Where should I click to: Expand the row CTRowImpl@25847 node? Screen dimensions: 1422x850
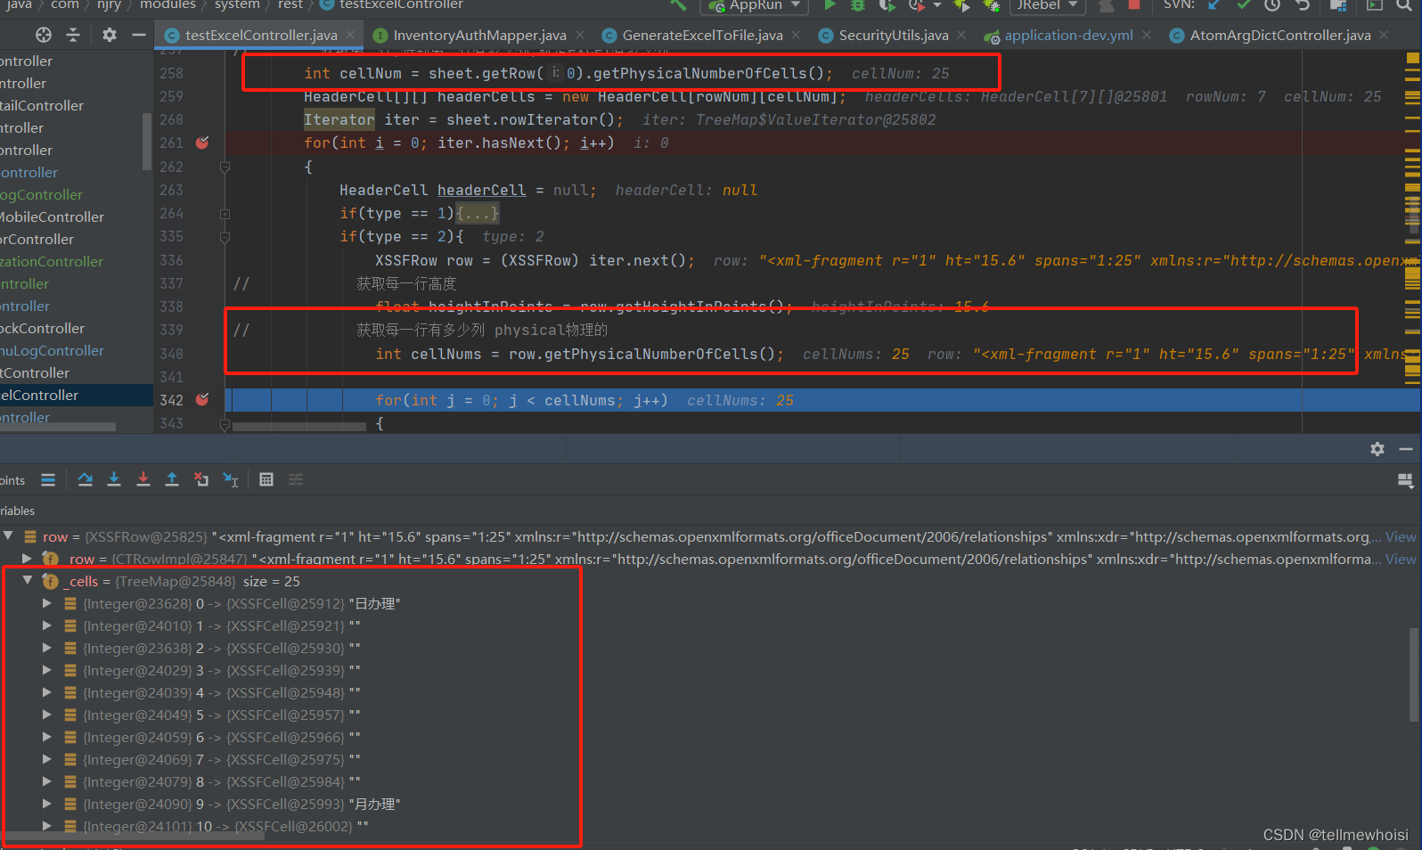point(28,559)
